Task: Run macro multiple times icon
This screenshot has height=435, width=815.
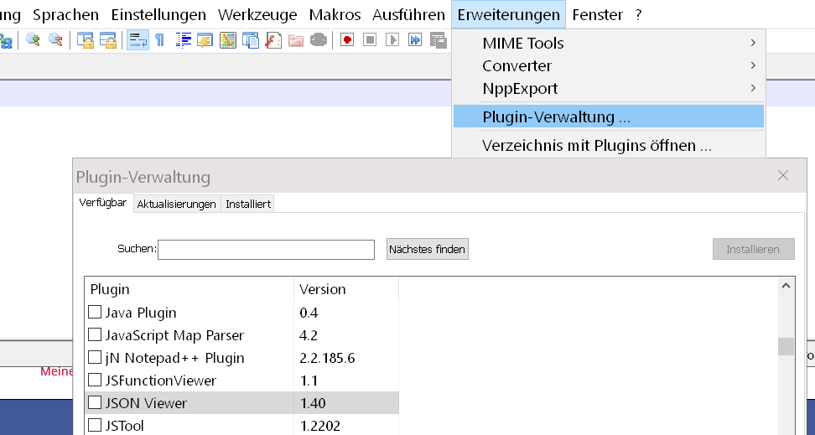Action: coord(415,39)
